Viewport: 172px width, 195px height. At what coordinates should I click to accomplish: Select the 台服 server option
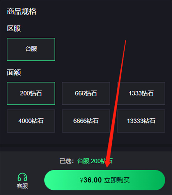(31, 49)
